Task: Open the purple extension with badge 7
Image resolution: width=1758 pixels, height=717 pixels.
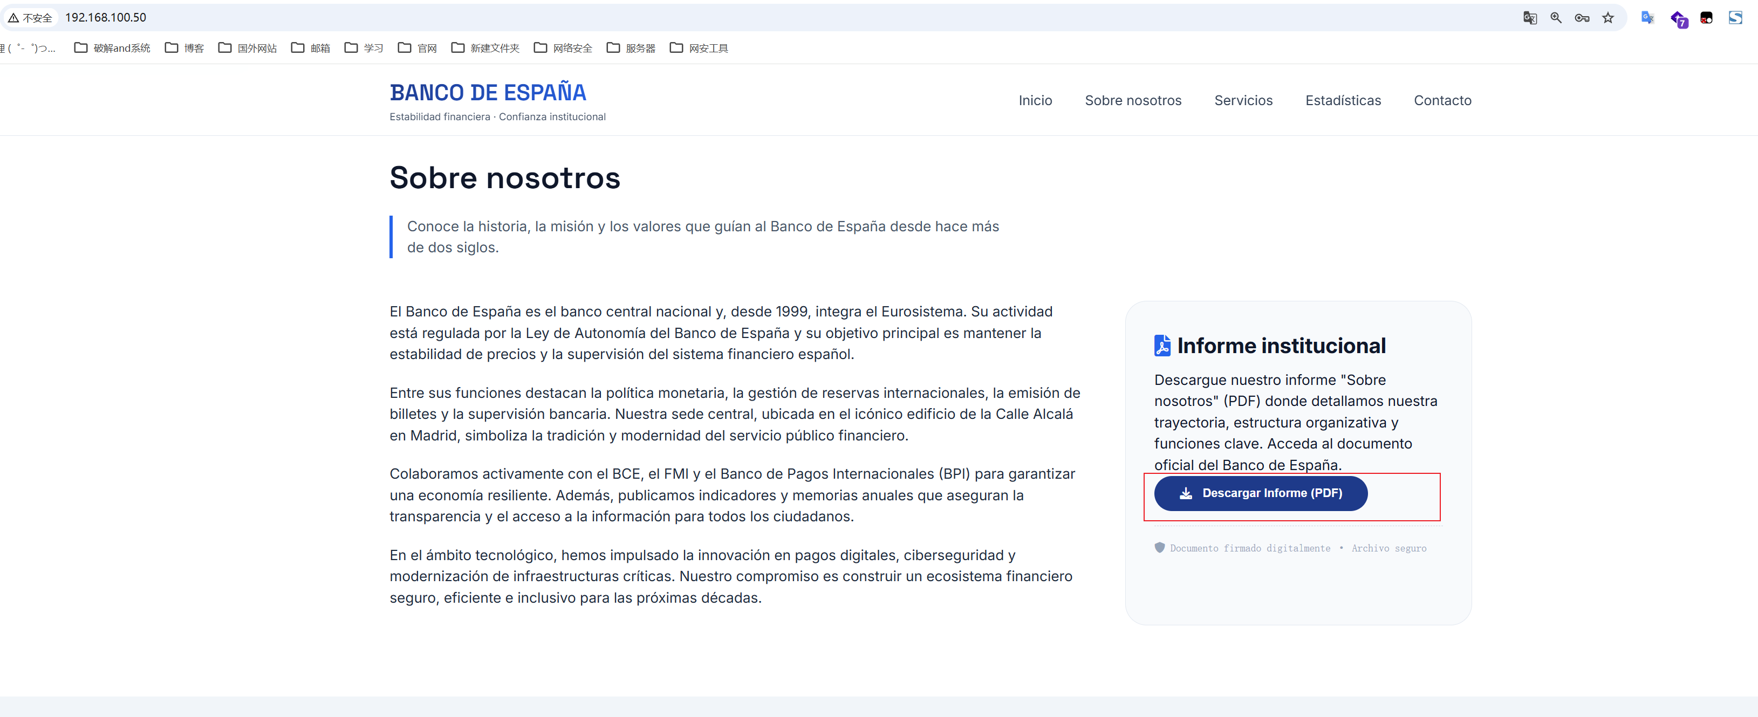Action: tap(1679, 19)
